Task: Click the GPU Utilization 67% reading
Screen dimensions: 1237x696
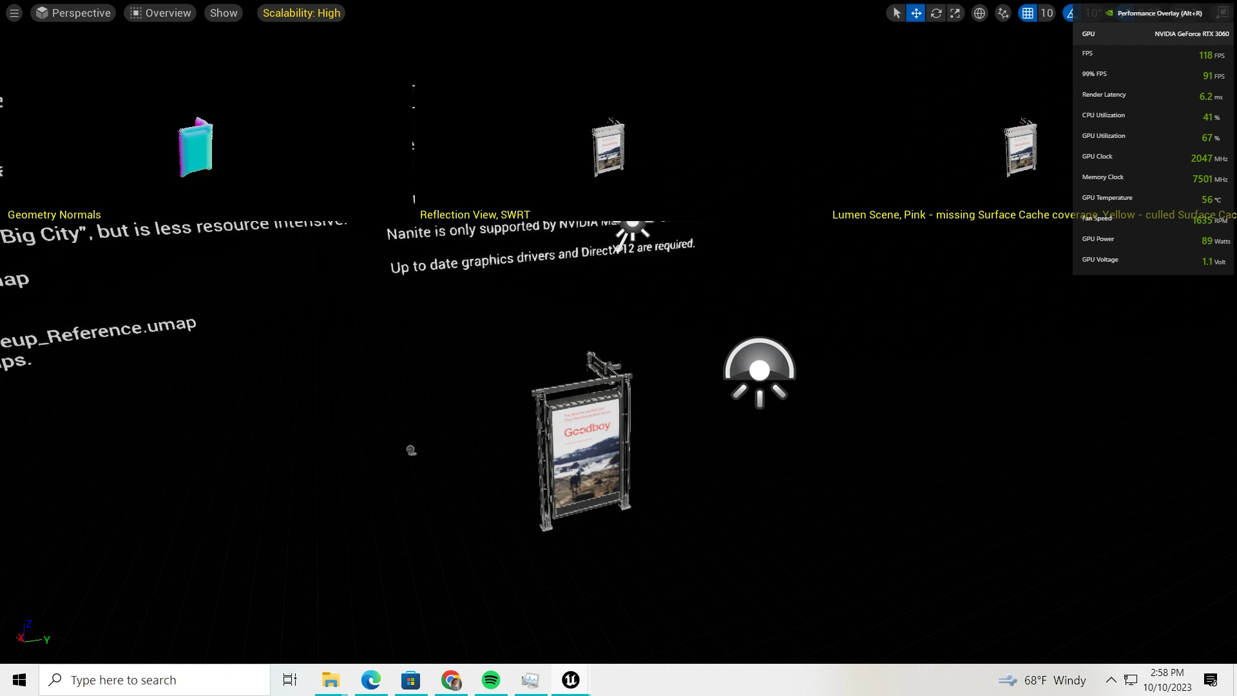Action: pyautogui.click(x=1210, y=138)
